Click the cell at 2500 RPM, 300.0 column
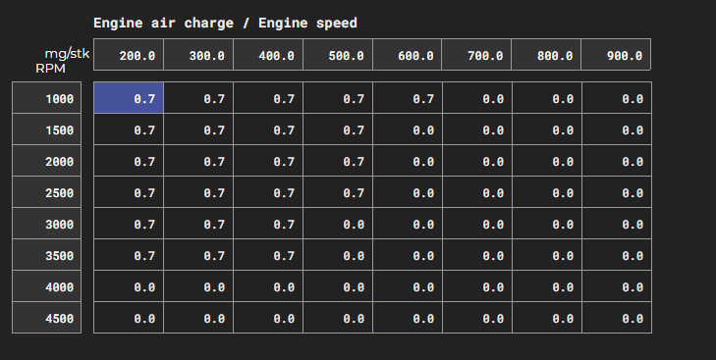The height and width of the screenshot is (360, 716). click(x=198, y=192)
